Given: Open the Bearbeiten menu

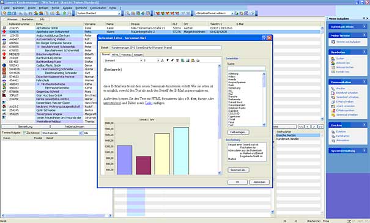Looking at the screenshot, I should click(x=18, y=8).
